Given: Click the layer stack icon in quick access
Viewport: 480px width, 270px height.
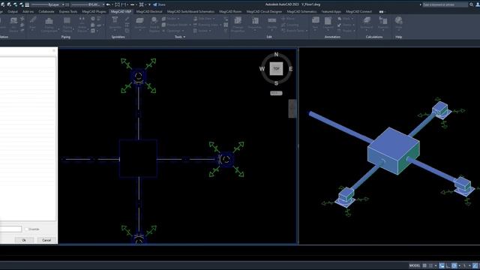Looking at the screenshot, I should tap(27, 4).
